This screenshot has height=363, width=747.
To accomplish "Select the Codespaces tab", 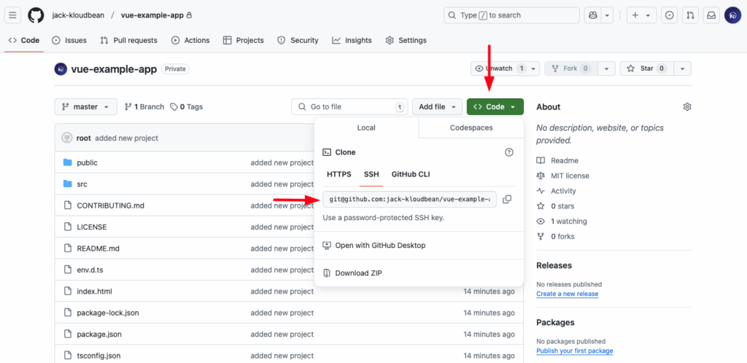I will click(471, 128).
